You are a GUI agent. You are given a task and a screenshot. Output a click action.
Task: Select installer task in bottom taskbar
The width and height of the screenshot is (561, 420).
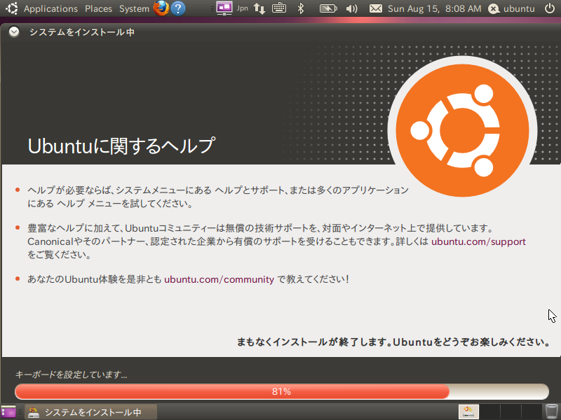pos(91,412)
